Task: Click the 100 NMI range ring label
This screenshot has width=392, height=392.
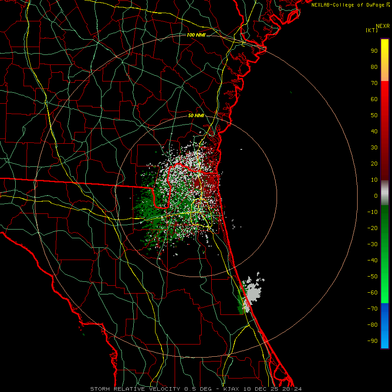Action: [x=196, y=35]
